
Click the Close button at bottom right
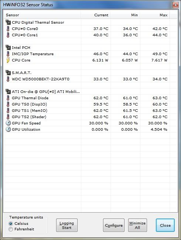coord(165,225)
